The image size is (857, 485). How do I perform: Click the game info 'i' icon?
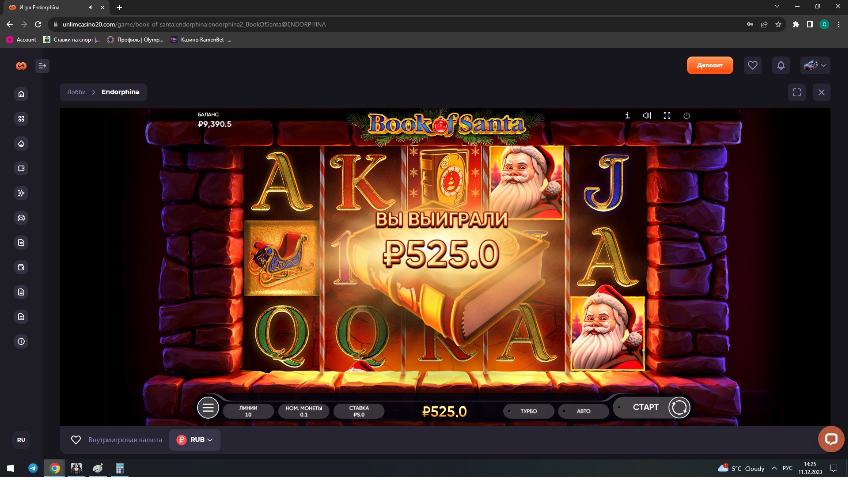[627, 115]
